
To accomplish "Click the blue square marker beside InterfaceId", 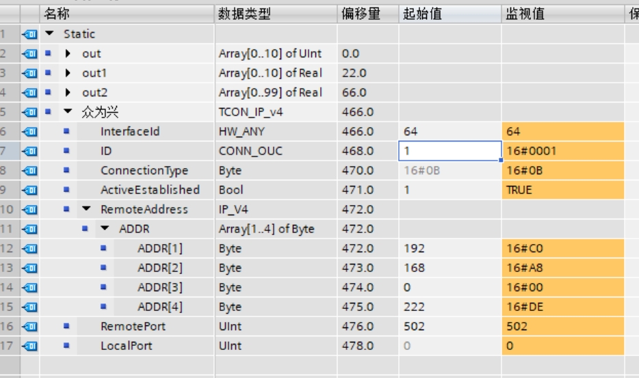I will point(67,131).
